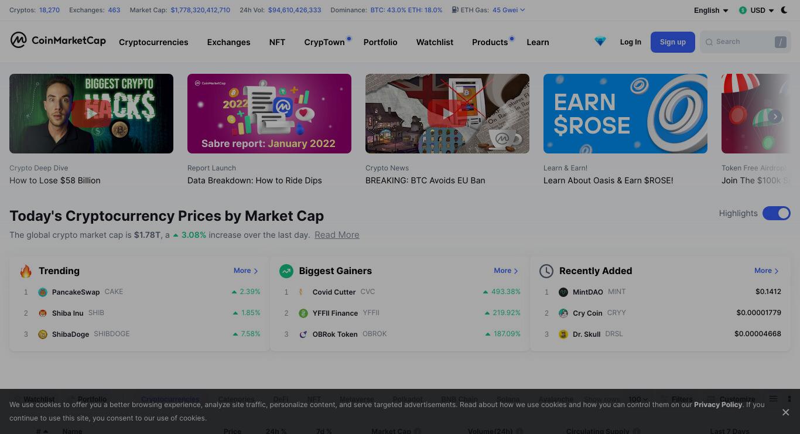
Task: Go to Watchlist in the navbar
Action: (435, 42)
